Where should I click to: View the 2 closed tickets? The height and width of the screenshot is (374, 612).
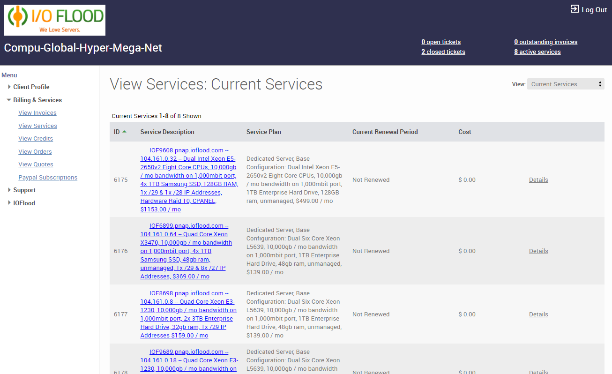tap(443, 52)
